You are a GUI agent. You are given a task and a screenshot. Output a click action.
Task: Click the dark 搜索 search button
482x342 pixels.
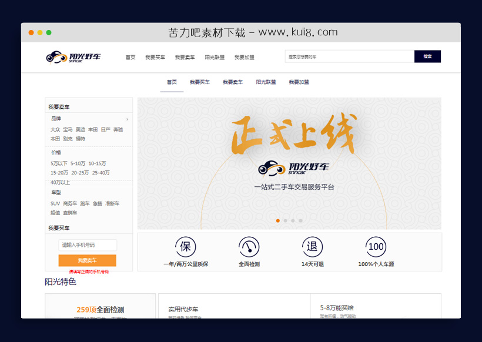point(427,56)
